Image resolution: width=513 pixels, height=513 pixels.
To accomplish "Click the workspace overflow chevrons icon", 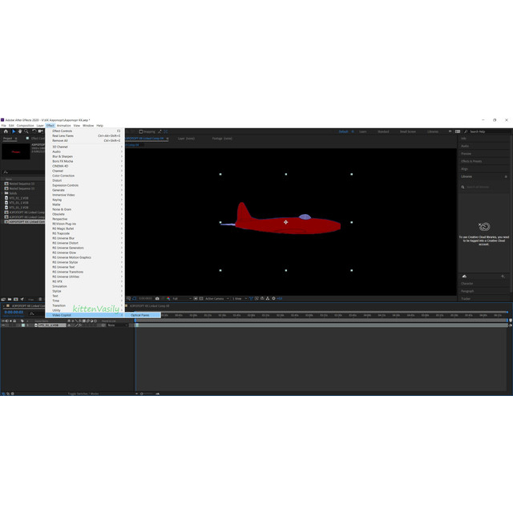I will [x=450, y=131].
